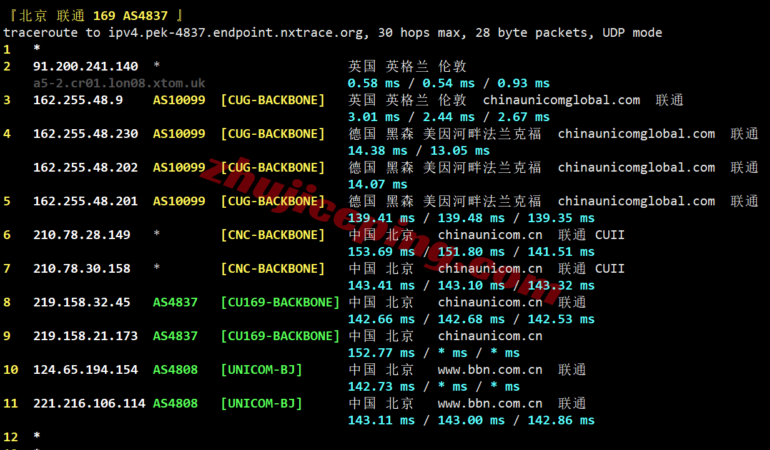Click [CUG-BACKBONE] on hop 3 row
Screen dimensions: 770x450
[273, 100]
